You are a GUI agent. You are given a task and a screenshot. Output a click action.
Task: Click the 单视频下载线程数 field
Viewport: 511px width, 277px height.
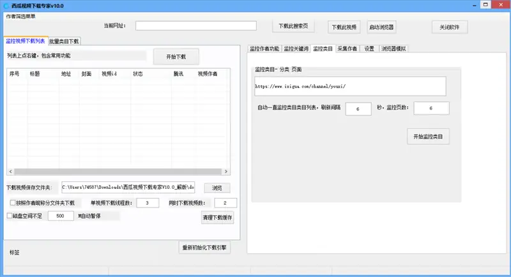pos(148,203)
